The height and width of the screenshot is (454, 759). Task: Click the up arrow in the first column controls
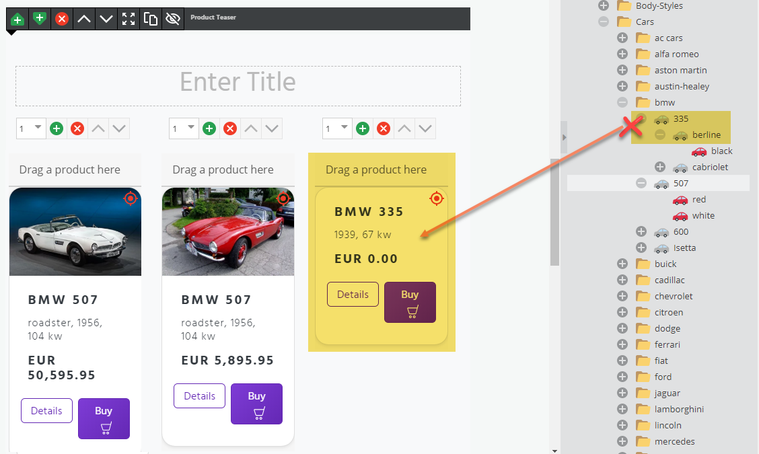point(98,128)
